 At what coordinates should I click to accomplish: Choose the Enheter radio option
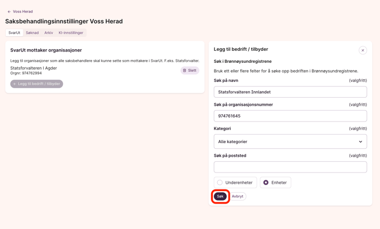[x=266, y=183]
